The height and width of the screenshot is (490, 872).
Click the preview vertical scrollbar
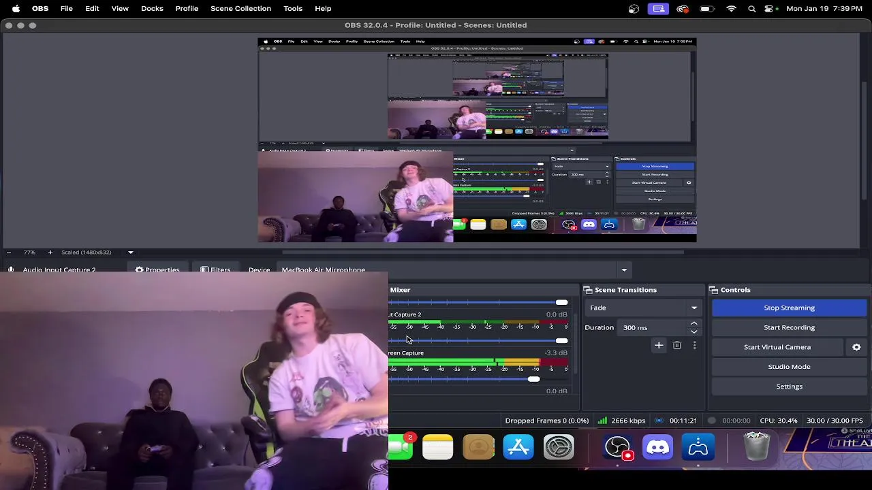point(865,140)
